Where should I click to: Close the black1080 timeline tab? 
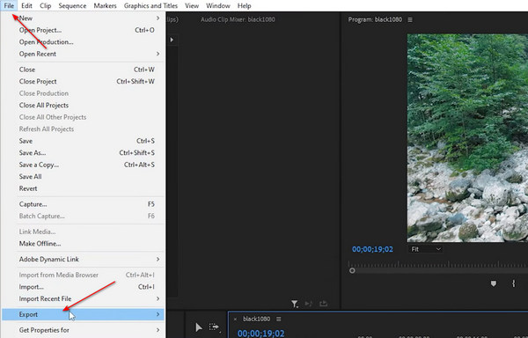[235, 320]
